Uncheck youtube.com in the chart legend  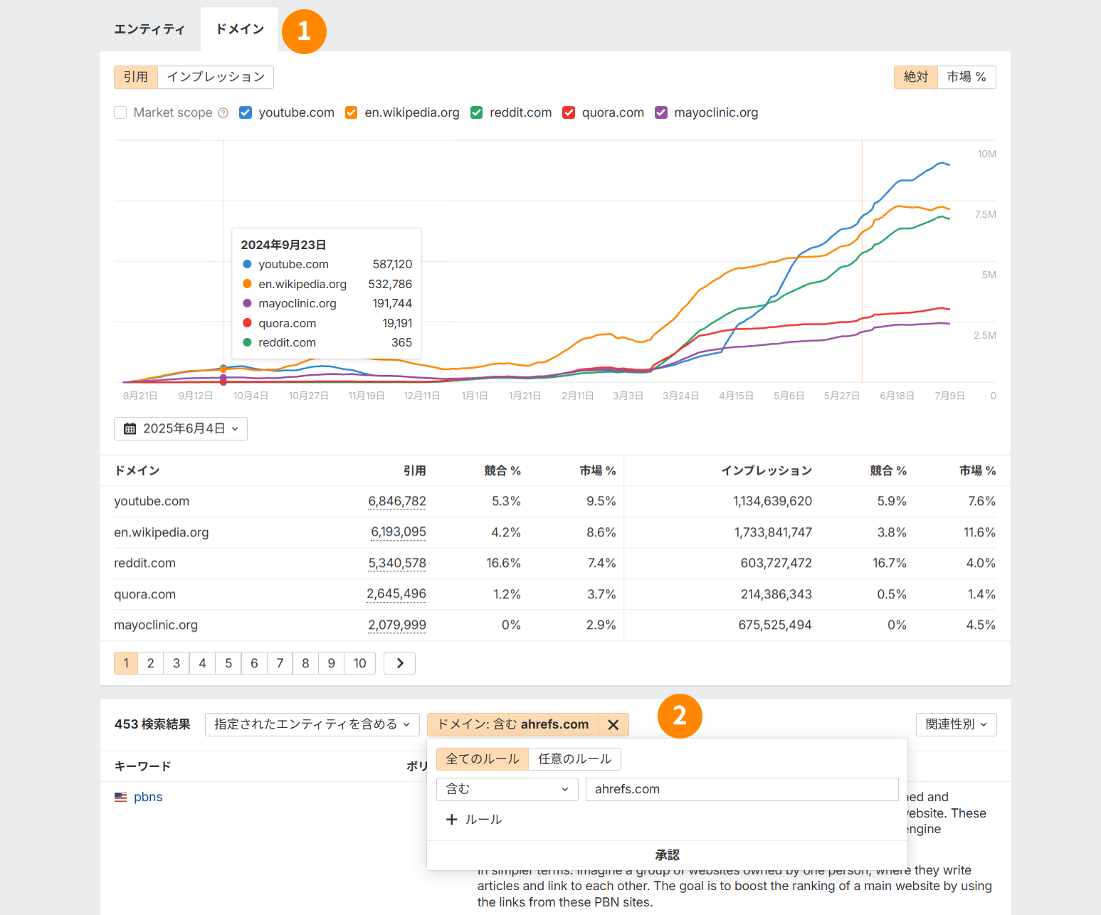point(246,113)
